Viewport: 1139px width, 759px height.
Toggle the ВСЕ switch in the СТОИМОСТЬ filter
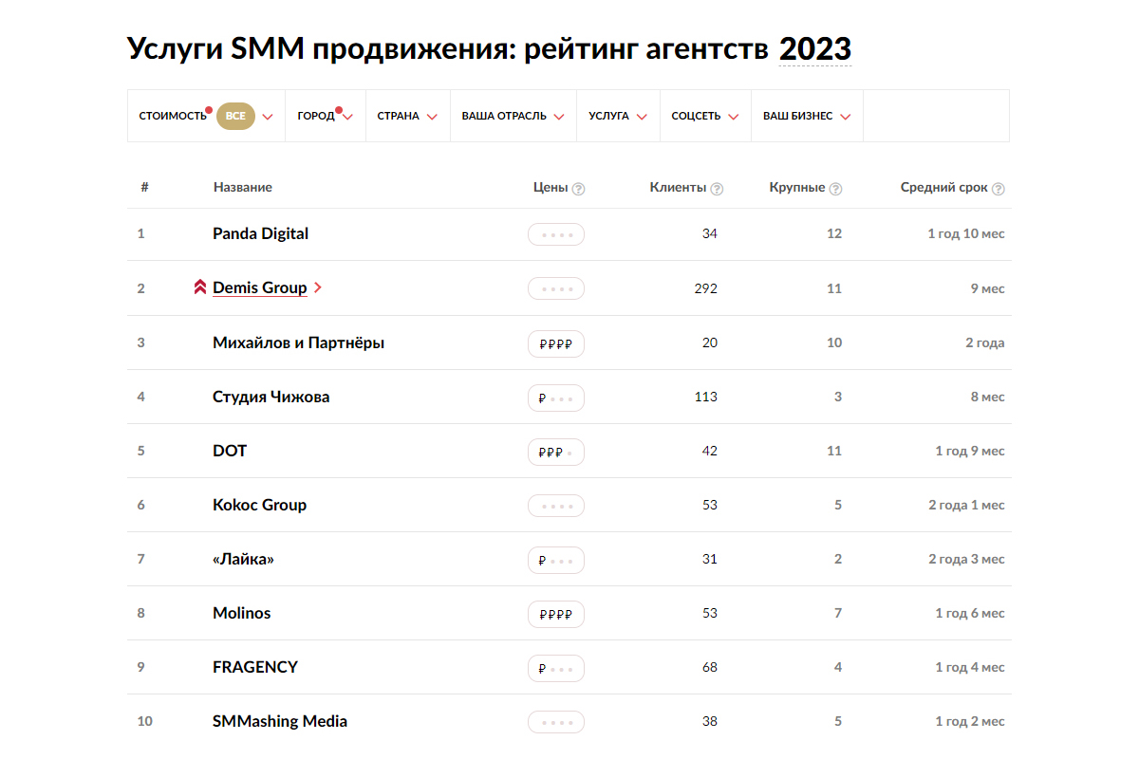point(236,115)
